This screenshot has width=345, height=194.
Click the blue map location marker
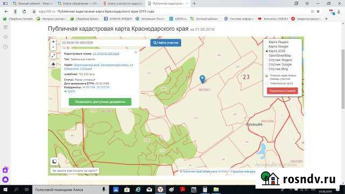tap(202, 79)
